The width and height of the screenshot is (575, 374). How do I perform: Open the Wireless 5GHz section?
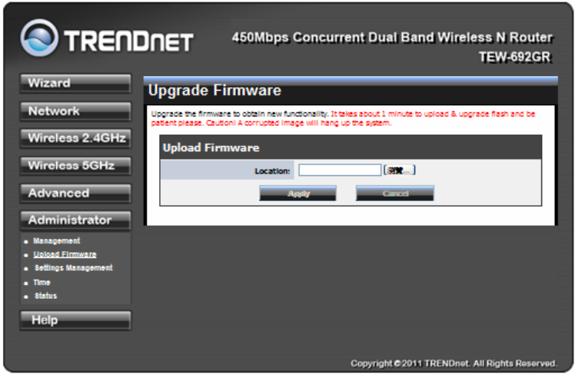(75, 166)
